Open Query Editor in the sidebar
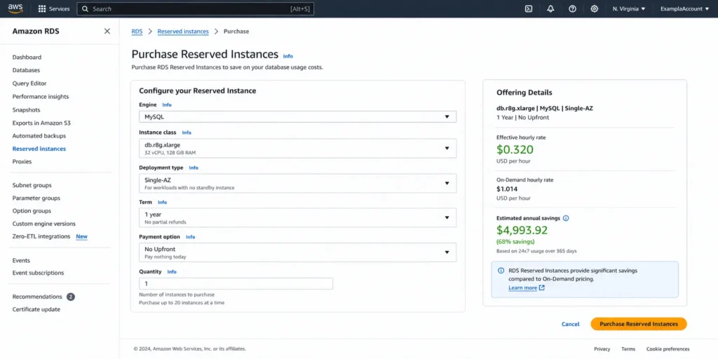The image size is (718, 359). point(29,83)
